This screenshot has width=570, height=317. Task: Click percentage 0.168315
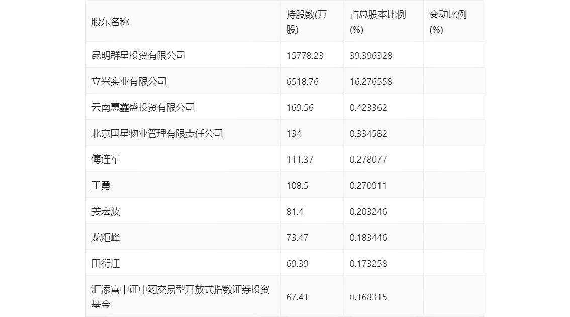click(x=368, y=297)
